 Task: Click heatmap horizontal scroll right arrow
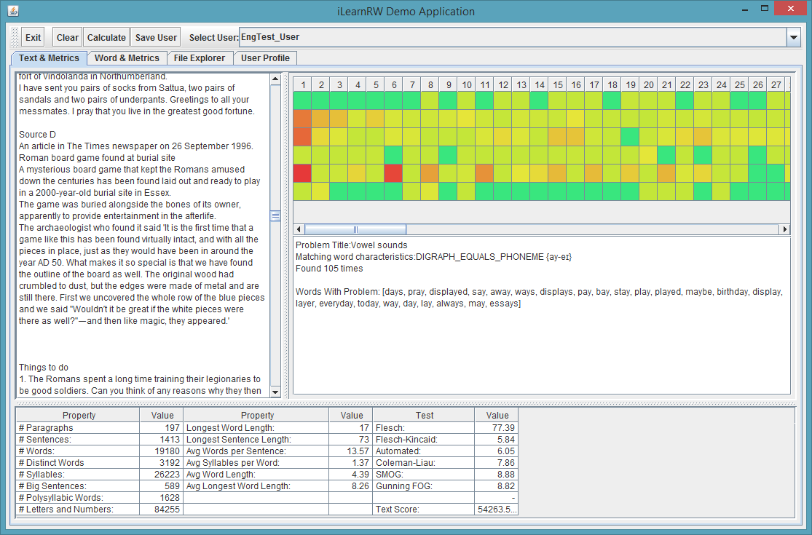784,229
